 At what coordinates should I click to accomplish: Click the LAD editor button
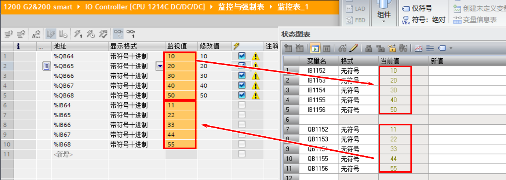pos(356,8)
